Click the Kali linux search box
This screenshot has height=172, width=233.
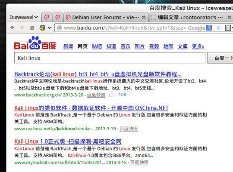coord(110,58)
